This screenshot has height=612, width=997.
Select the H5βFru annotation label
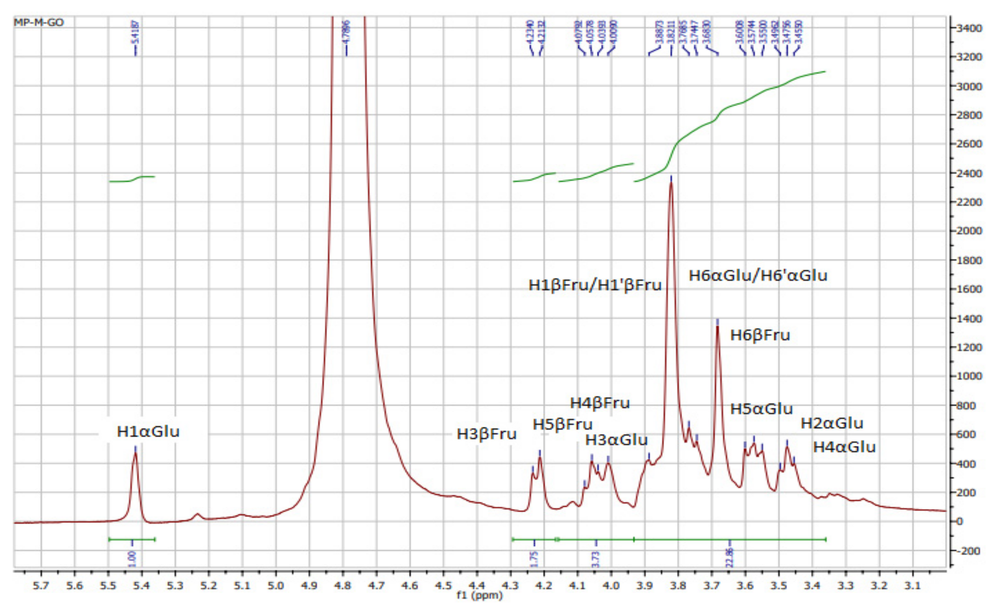[x=562, y=424]
